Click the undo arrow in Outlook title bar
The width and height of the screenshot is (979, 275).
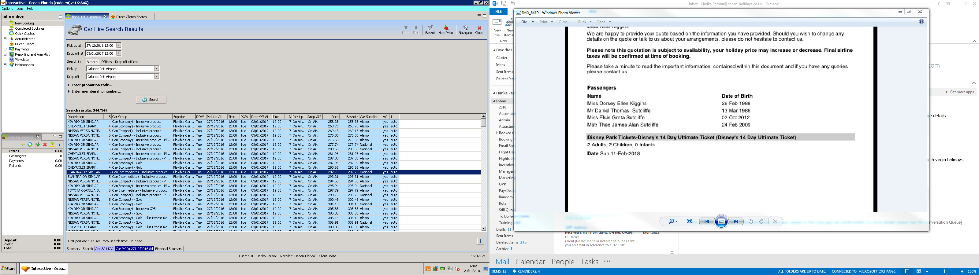(513, 3)
